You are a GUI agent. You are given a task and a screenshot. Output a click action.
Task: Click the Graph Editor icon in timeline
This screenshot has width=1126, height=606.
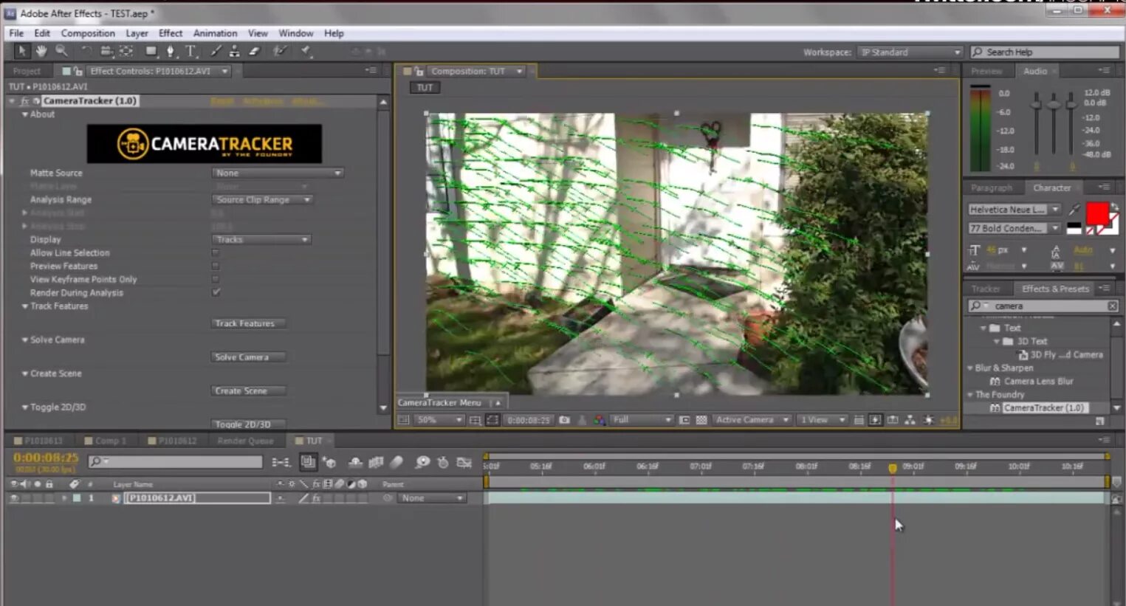point(464,463)
